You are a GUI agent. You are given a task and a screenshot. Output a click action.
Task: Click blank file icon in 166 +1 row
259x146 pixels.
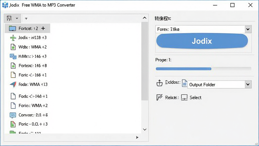(x=13, y=75)
